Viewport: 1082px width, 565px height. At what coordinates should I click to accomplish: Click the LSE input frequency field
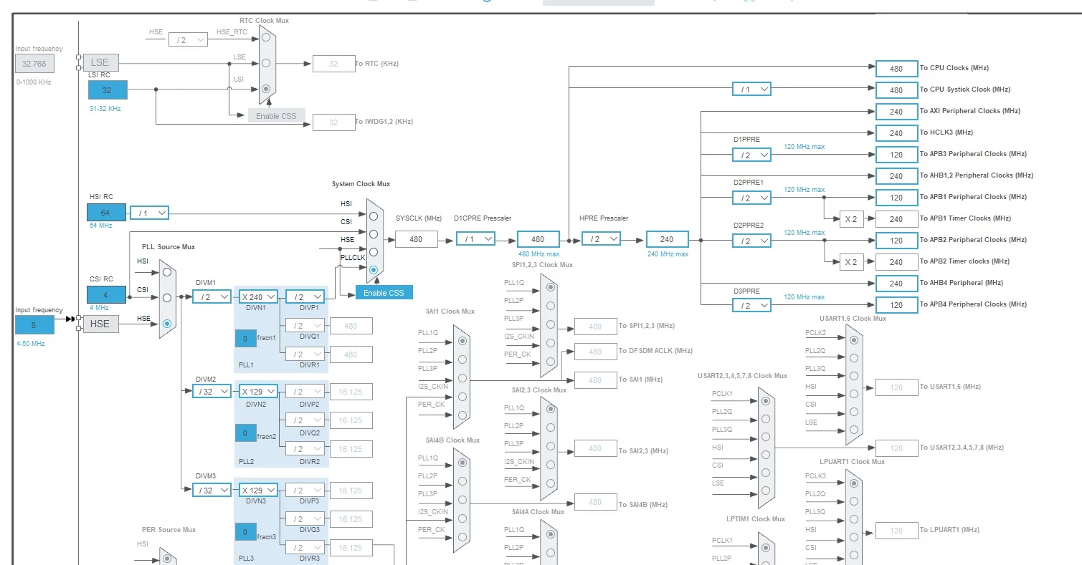[x=34, y=64]
